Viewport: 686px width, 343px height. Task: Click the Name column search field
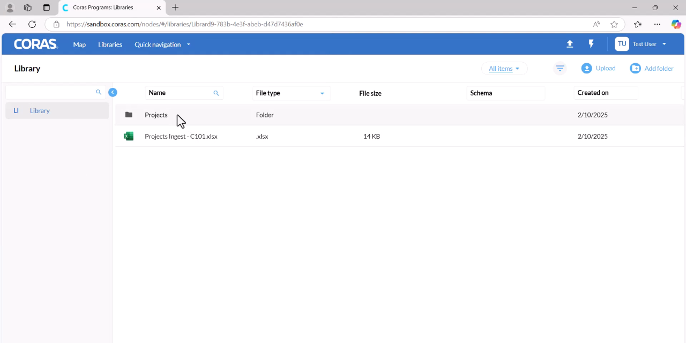(184, 93)
